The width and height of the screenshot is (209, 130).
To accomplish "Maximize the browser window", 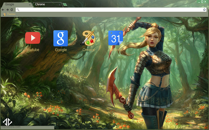I will 202,2.
